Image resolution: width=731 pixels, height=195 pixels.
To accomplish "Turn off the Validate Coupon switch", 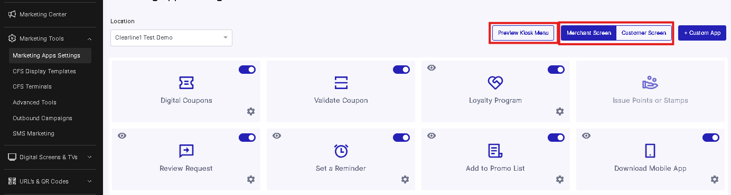I will 401,70.
